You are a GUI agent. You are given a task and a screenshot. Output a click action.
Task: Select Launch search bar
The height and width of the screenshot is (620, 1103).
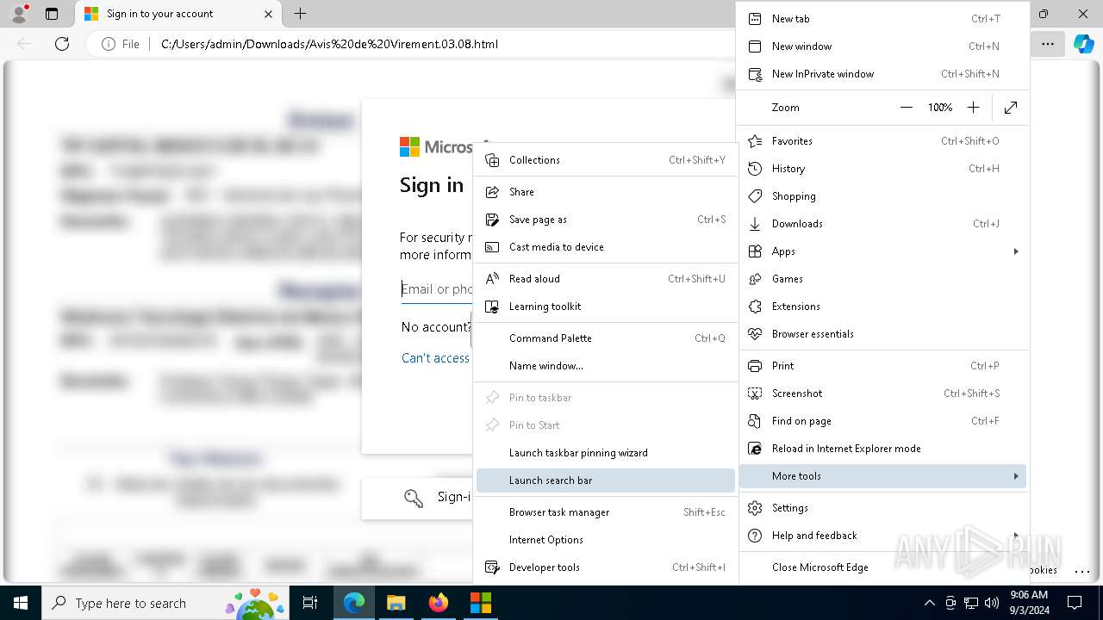coord(606,480)
